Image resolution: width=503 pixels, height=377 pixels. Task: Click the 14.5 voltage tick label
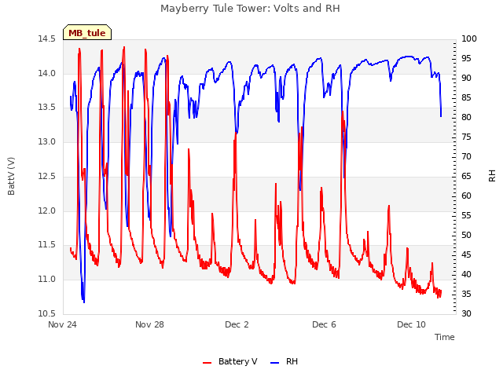click(47, 39)
